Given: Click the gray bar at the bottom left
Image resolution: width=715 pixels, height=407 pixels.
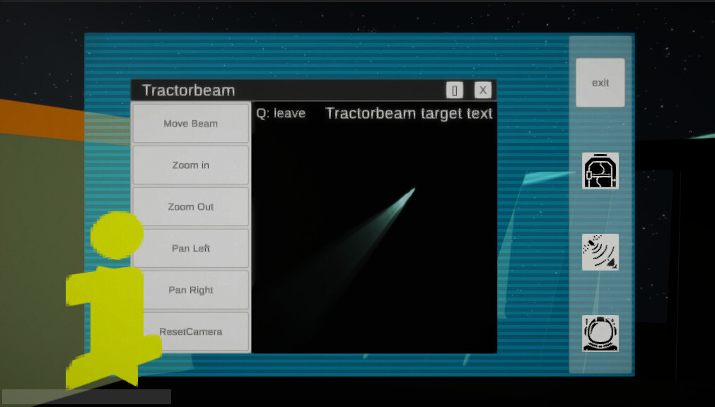Looking at the screenshot, I should (x=86, y=396).
